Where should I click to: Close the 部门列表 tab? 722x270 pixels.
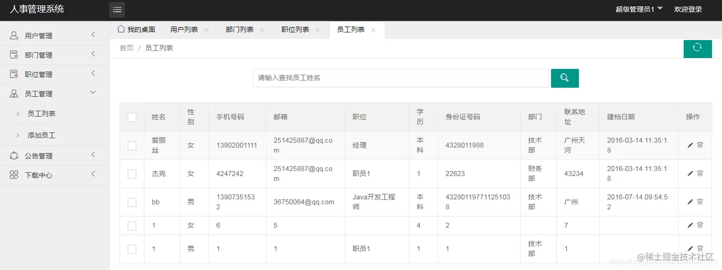coord(262,30)
